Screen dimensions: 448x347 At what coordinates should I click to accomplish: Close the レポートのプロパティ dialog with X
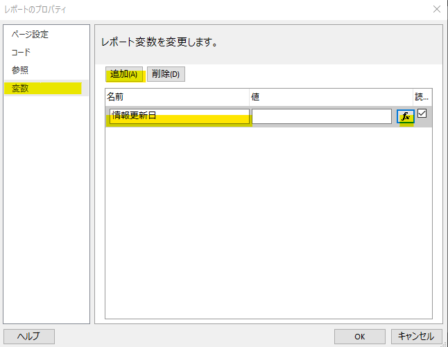click(x=436, y=10)
